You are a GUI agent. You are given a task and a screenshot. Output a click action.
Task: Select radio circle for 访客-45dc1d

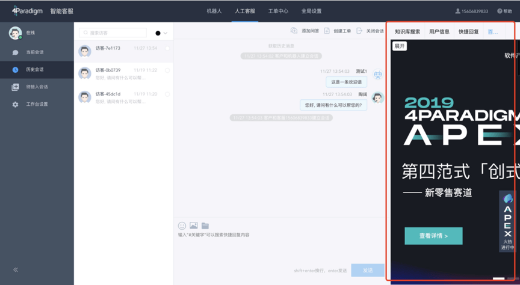[x=167, y=94]
